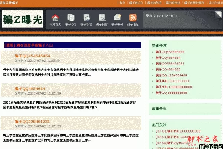Open the 网站首页 house icon
Screen dimensions: 223x149
point(55,18)
